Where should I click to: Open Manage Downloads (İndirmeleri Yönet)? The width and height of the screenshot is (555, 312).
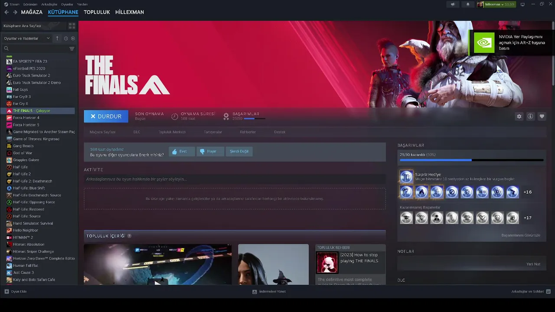click(269, 292)
